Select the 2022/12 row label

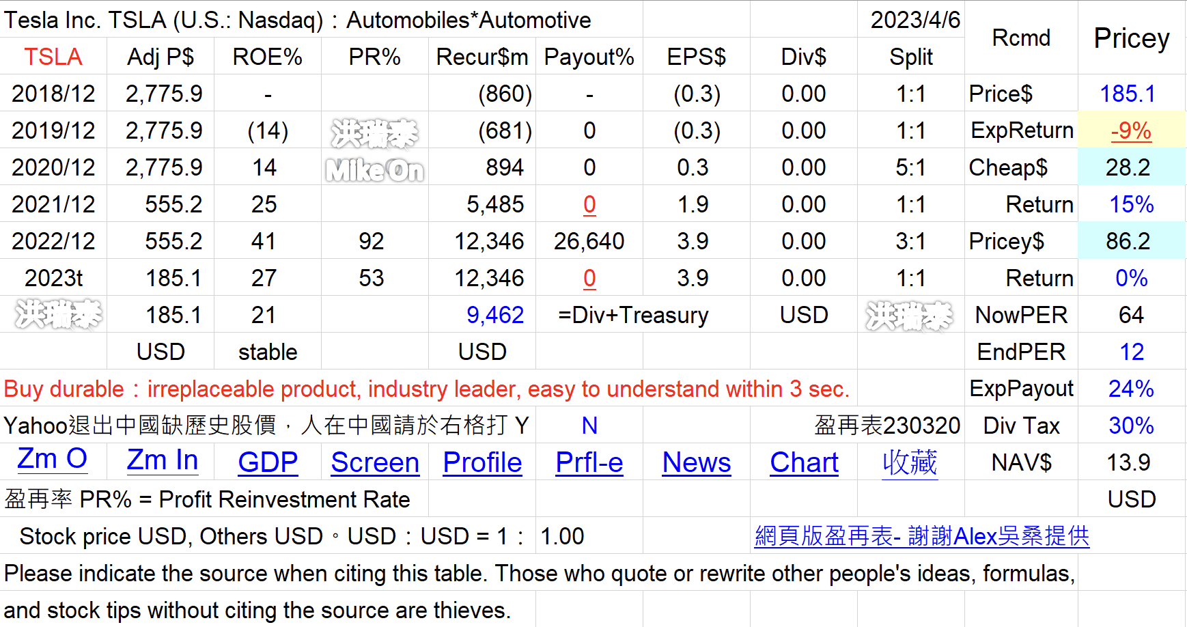click(x=53, y=241)
